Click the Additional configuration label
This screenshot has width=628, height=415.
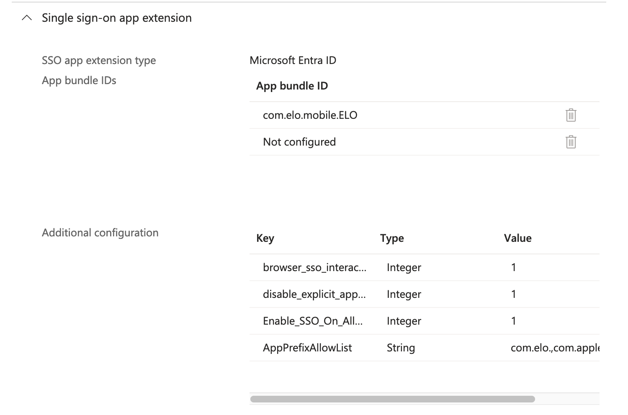click(x=100, y=233)
